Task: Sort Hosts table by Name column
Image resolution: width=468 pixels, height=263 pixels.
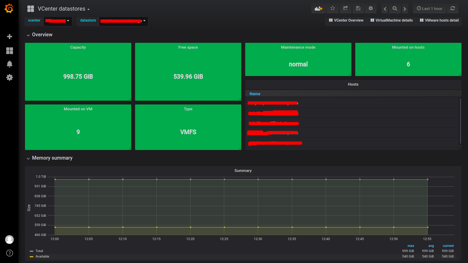Action: point(255,94)
